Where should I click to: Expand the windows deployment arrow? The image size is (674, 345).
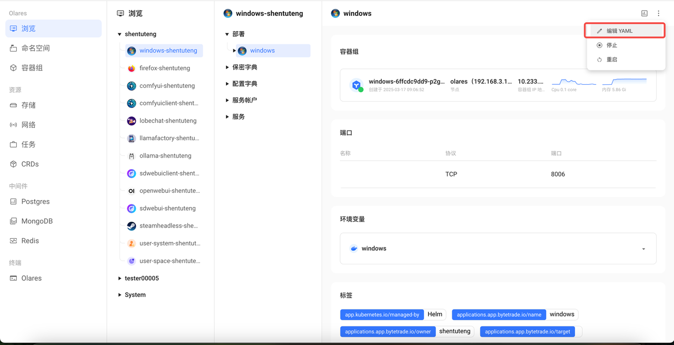click(x=234, y=51)
